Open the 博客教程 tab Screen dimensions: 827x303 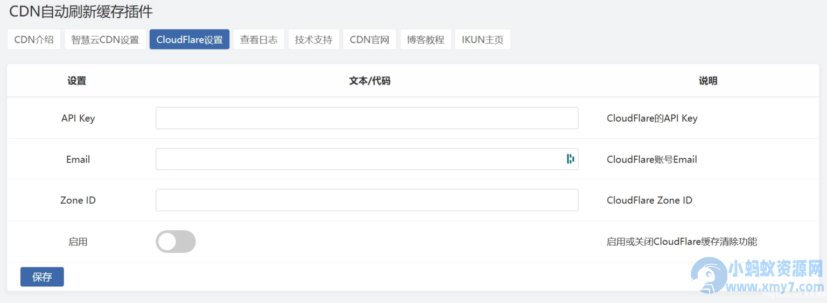point(425,39)
